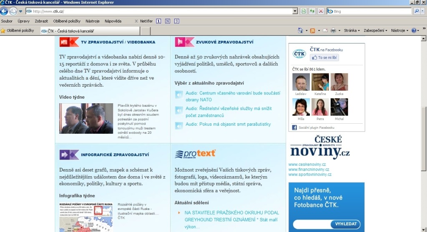
Task: Open the Oblíbené položky menu
Action: pyautogui.click(x=67, y=21)
